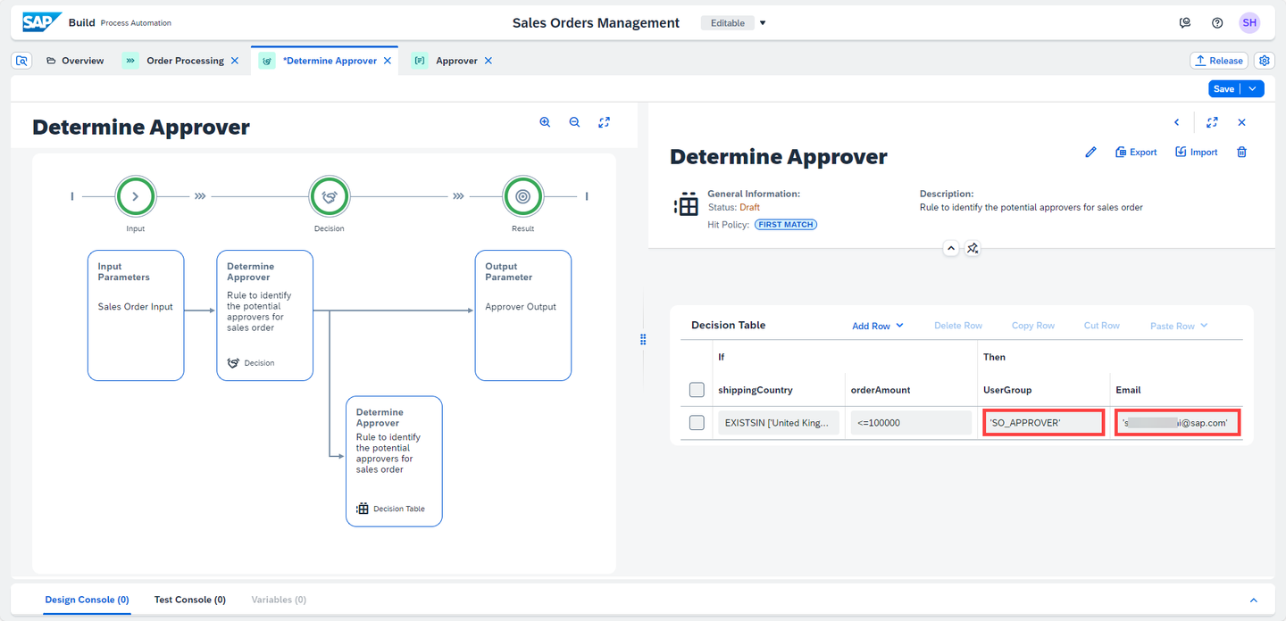Open the search panel icon beside Overview
Image resolution: width=1286 pixels, height=621 pixels.
[22, 61]
